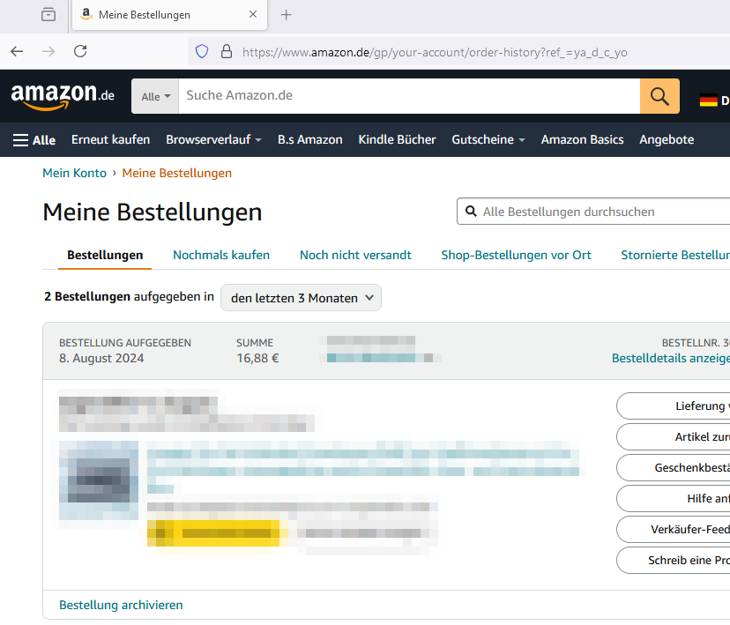Click Meine Bestellungen breadcrumb

177,173
